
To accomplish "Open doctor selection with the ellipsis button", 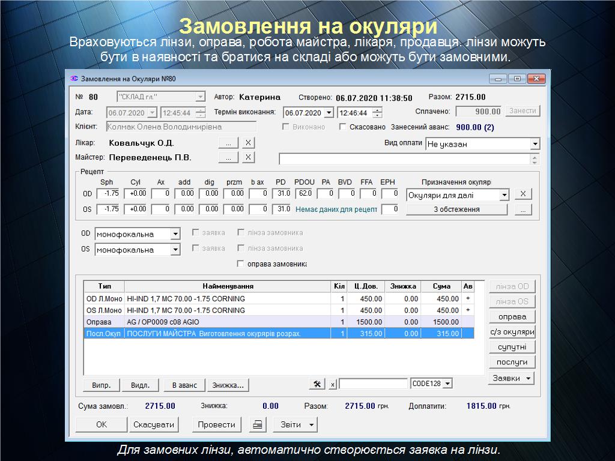I will (228, 143).
